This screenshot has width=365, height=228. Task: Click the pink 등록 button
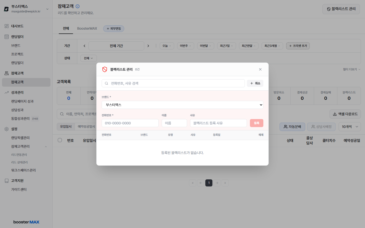(x=257, y=123)
